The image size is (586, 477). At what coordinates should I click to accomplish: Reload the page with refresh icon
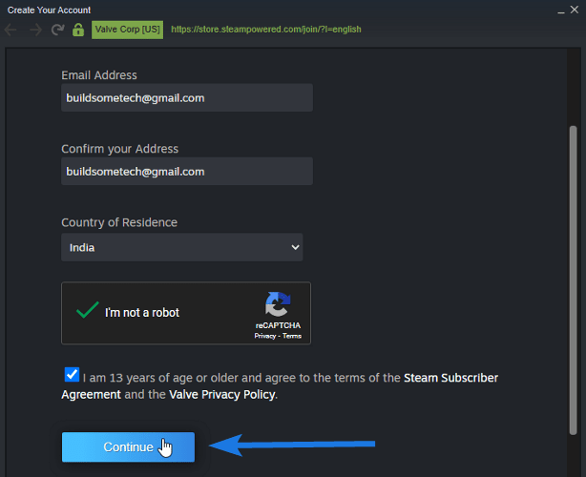coord(57,30)
